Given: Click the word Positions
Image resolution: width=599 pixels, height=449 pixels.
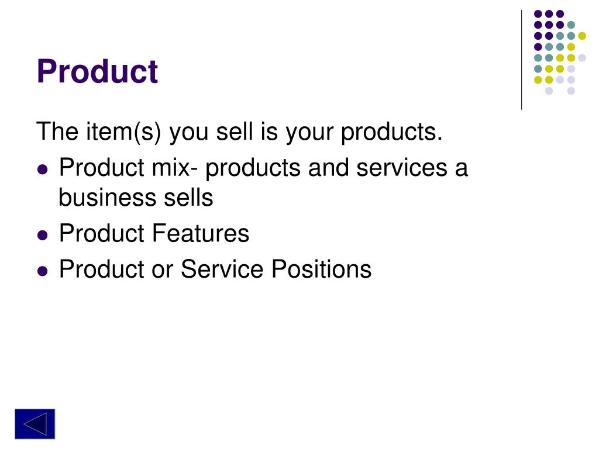Looking at the screenshot, I should click(321, 269).
